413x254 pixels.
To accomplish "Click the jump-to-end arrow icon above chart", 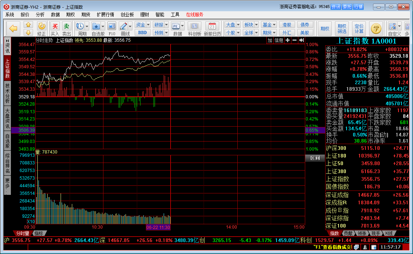I will [x=302, y=40].
